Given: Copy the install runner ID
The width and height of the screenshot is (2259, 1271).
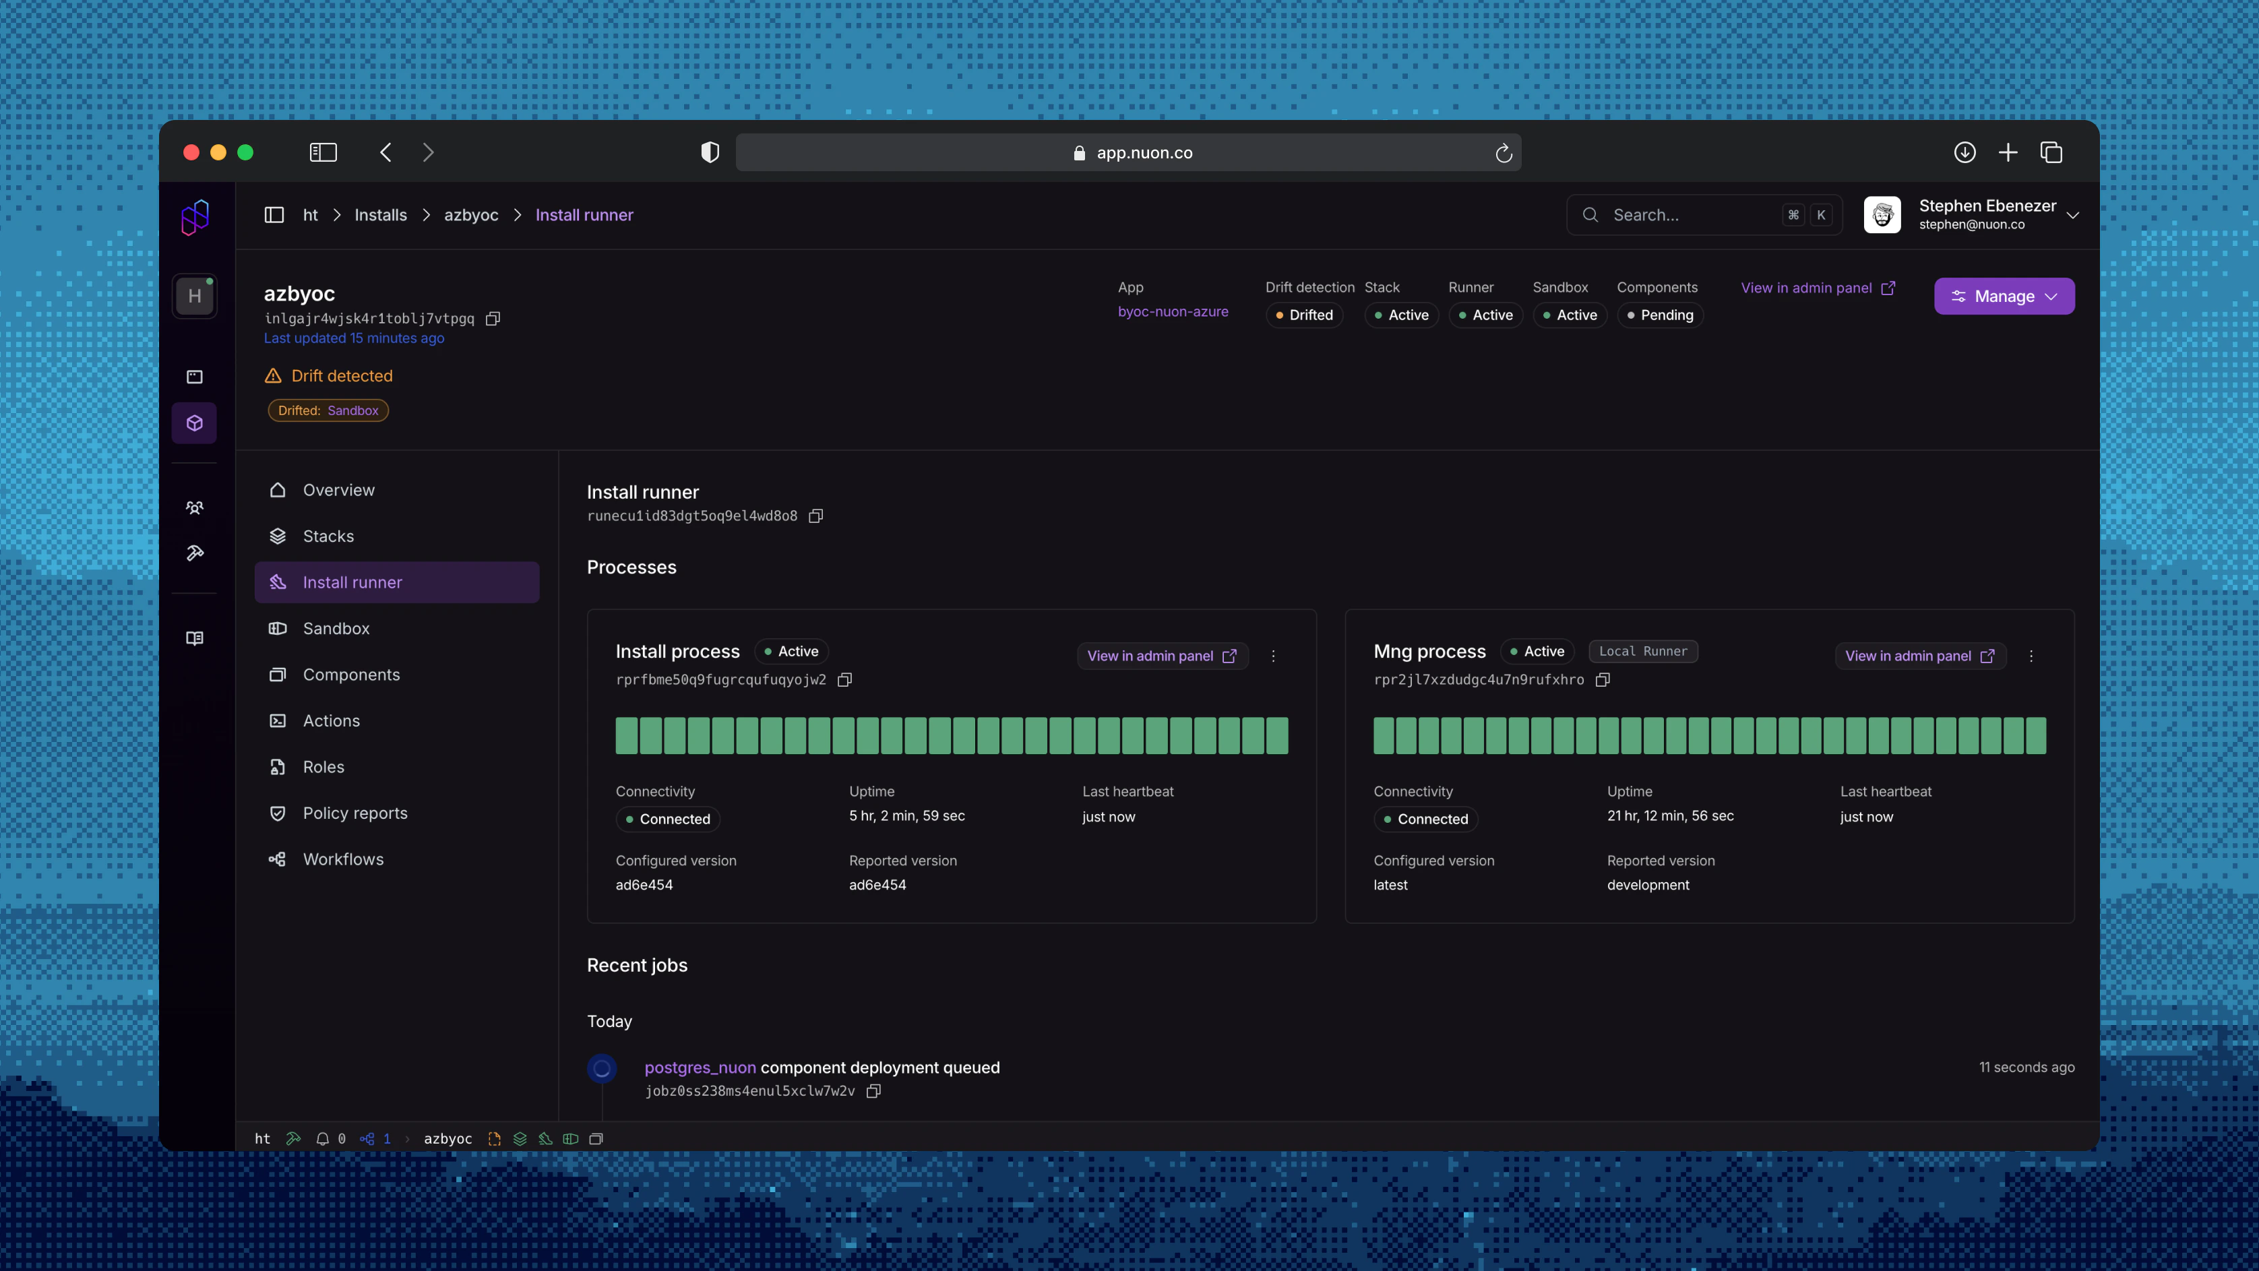Looking at the screenshot, I should 815,516.
